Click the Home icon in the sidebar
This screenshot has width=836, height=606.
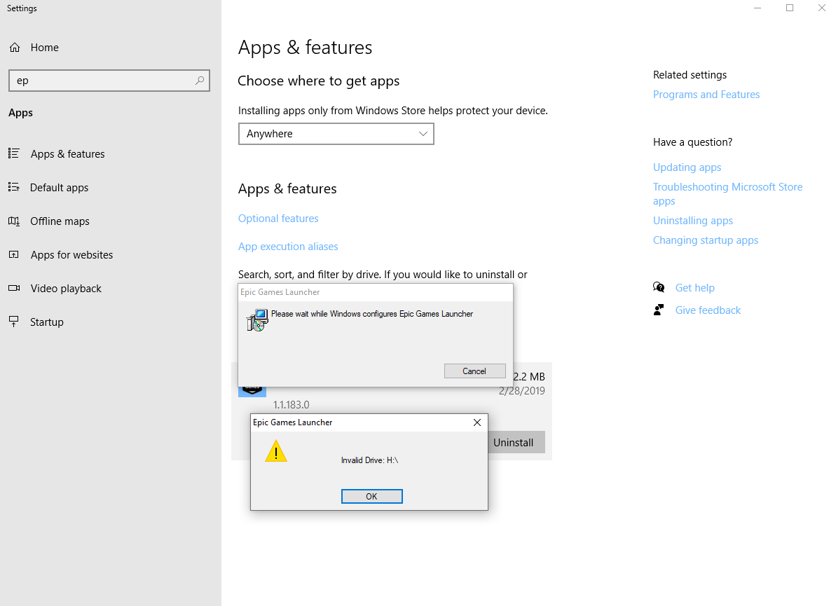click(x=14, y=48)
